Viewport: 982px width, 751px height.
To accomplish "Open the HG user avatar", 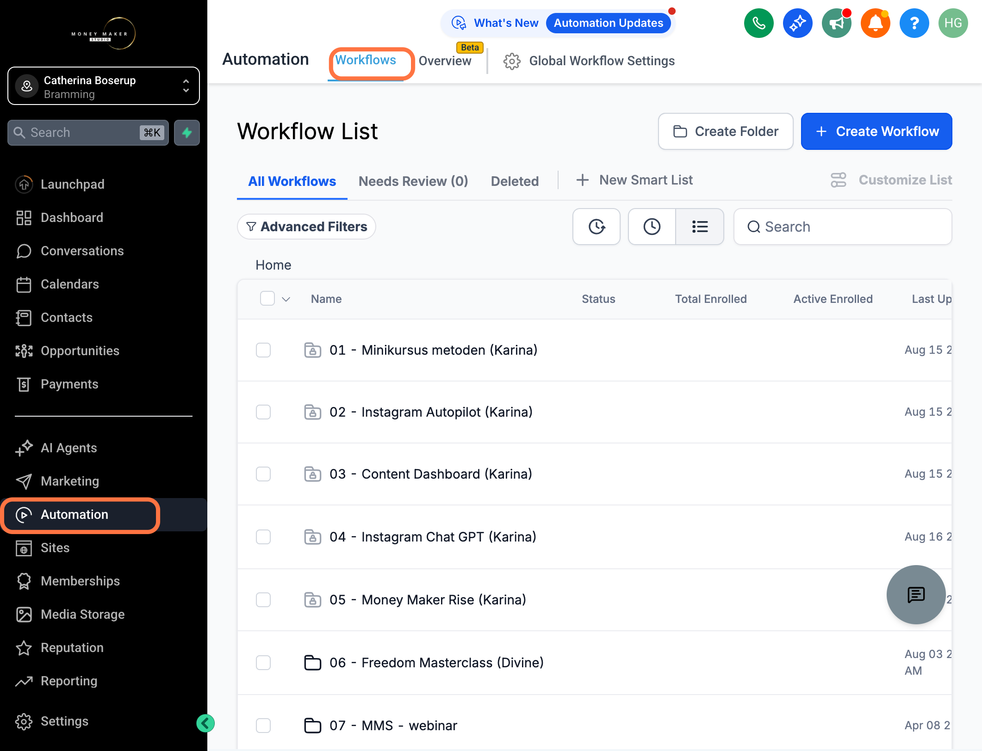I will [953, 23].
